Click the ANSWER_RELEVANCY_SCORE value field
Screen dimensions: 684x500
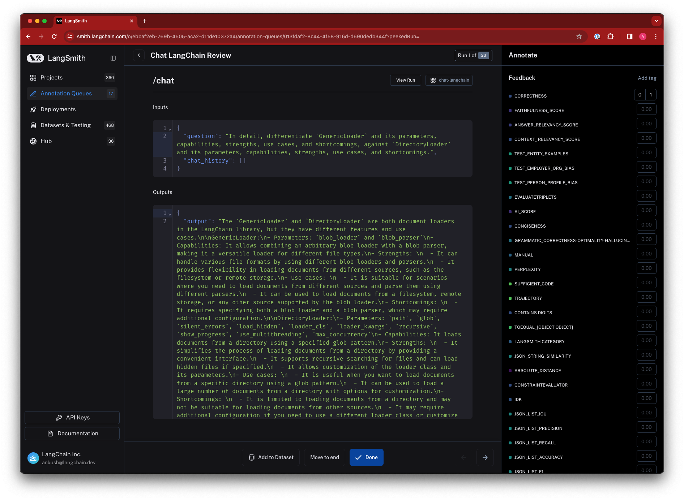tap(646, 124)
